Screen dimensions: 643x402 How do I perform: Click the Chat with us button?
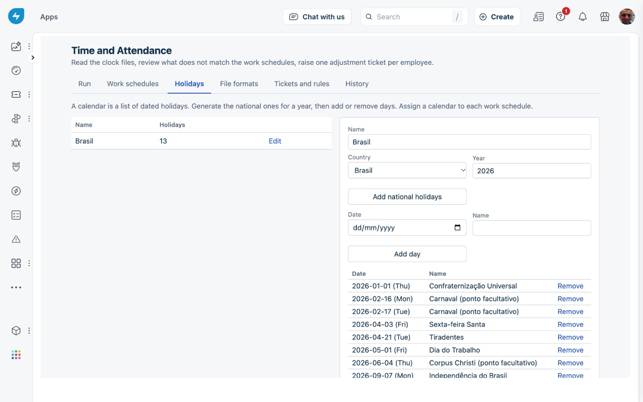[317, 17]
